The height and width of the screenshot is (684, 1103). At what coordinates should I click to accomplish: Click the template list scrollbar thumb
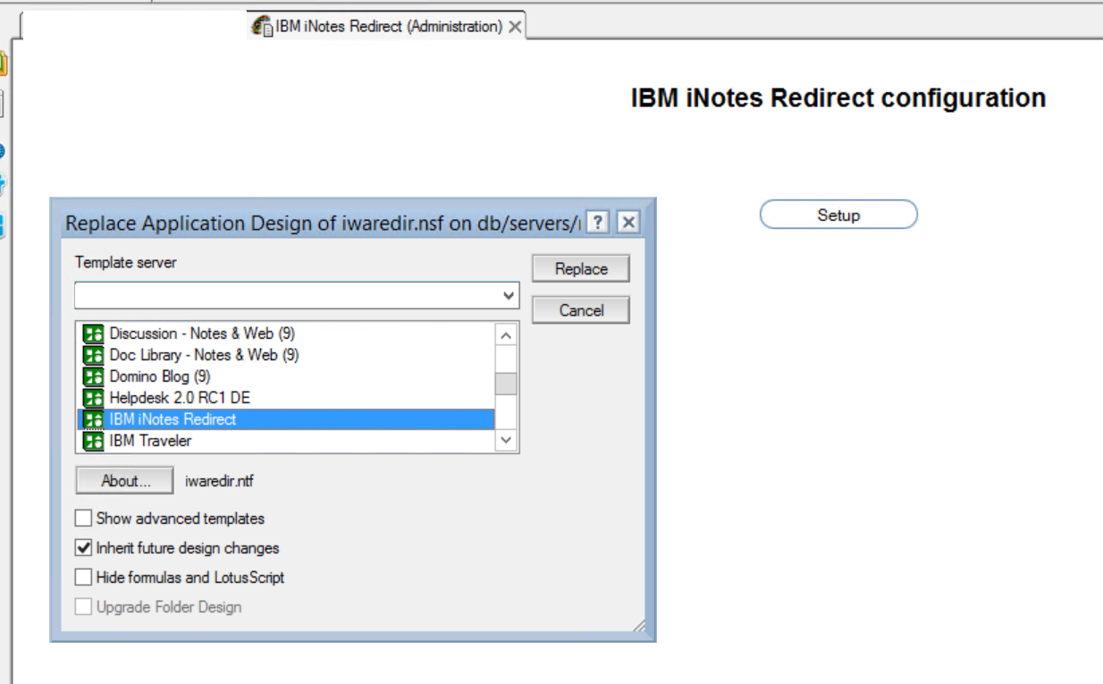tap(506, 384)
